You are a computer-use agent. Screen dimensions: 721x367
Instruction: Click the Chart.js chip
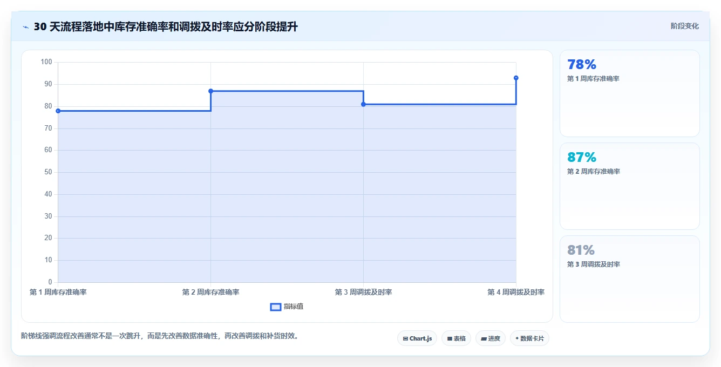417,338
